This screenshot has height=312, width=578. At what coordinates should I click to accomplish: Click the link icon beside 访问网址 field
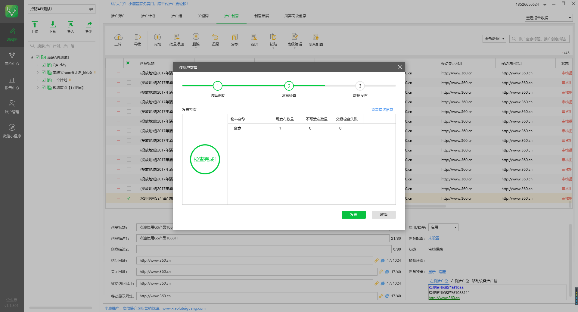tap(377, 261)
